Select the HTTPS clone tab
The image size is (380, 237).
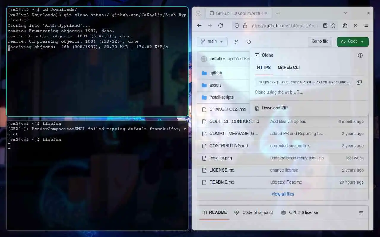coord(264,68)
